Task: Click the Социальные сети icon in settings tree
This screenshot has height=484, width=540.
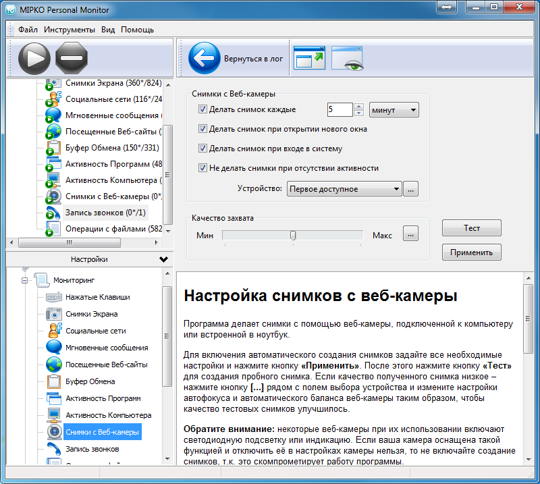Action: coord(55,331)
